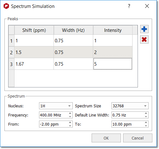
Task: Select row header 3 in peaks table
Action: [11, 64]
